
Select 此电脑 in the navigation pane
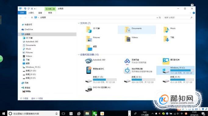point(47,34)
